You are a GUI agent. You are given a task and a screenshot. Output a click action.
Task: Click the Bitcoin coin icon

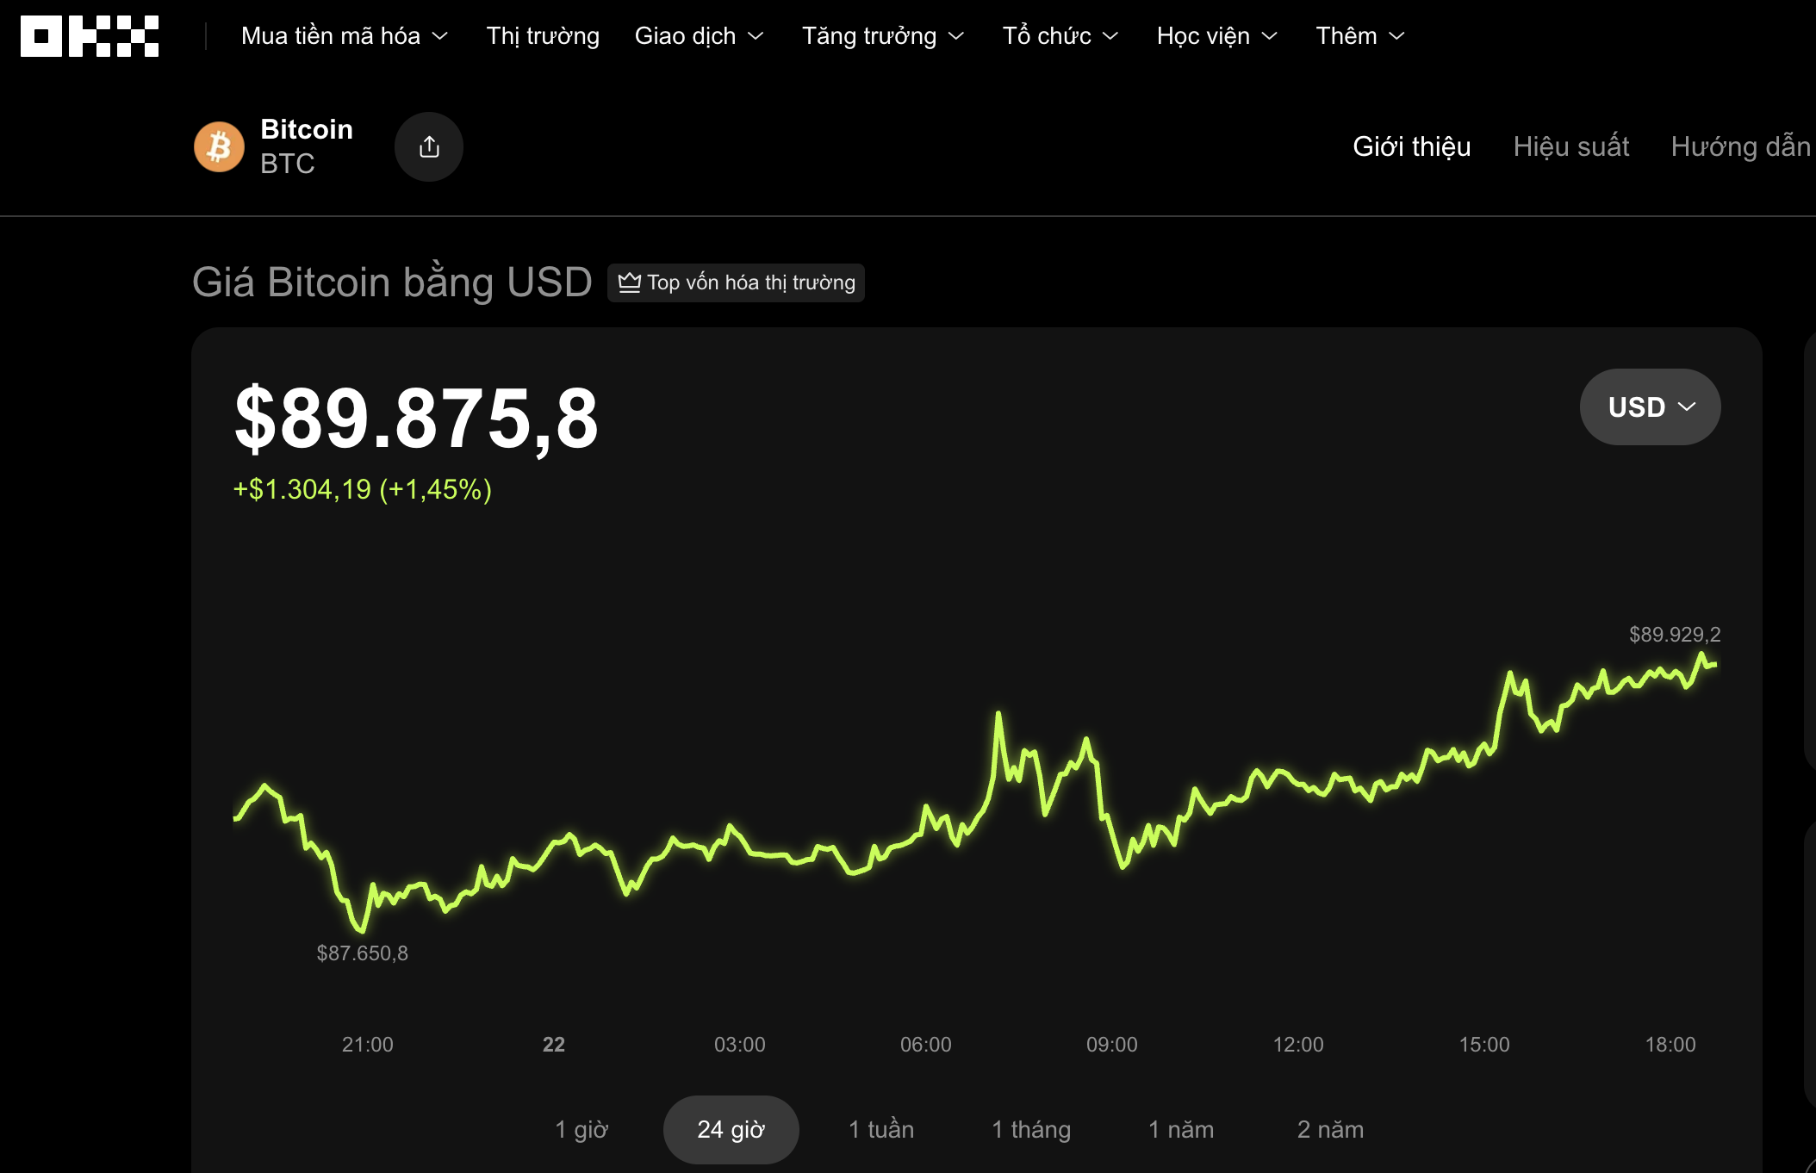[220, 146]
